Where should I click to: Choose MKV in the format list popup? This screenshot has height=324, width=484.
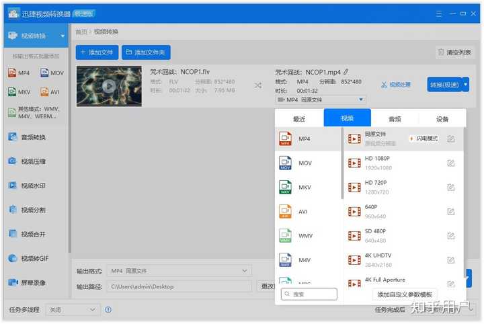pyautogui.click(x=308, y=188)
